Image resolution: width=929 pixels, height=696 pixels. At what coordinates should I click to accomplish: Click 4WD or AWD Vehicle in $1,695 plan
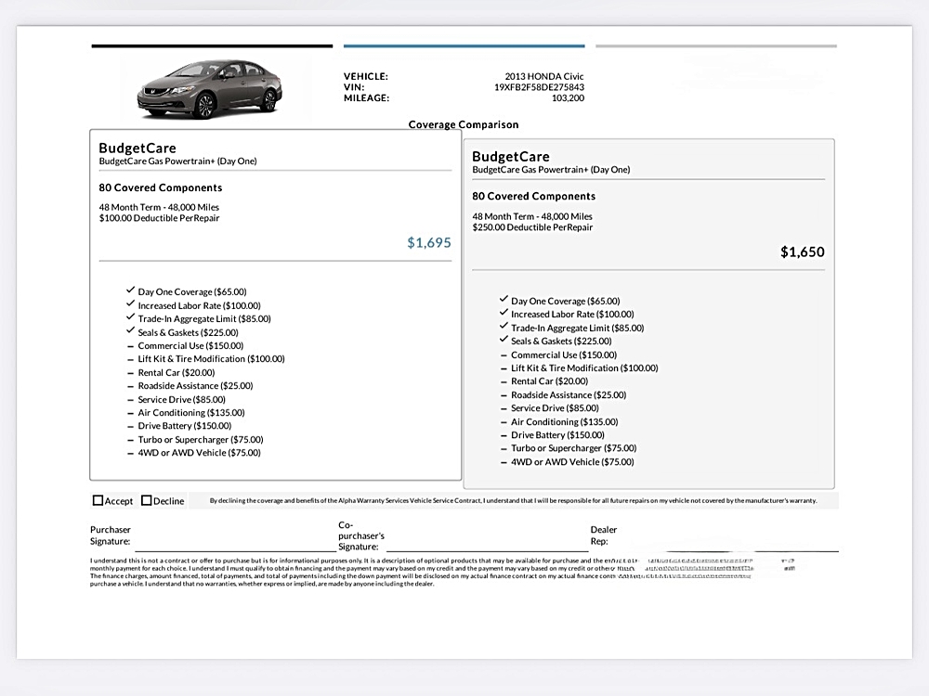199,453
